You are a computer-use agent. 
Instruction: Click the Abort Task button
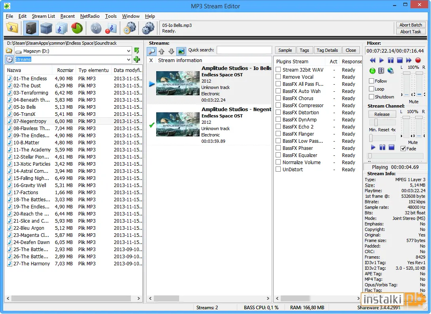click(411, 32)
